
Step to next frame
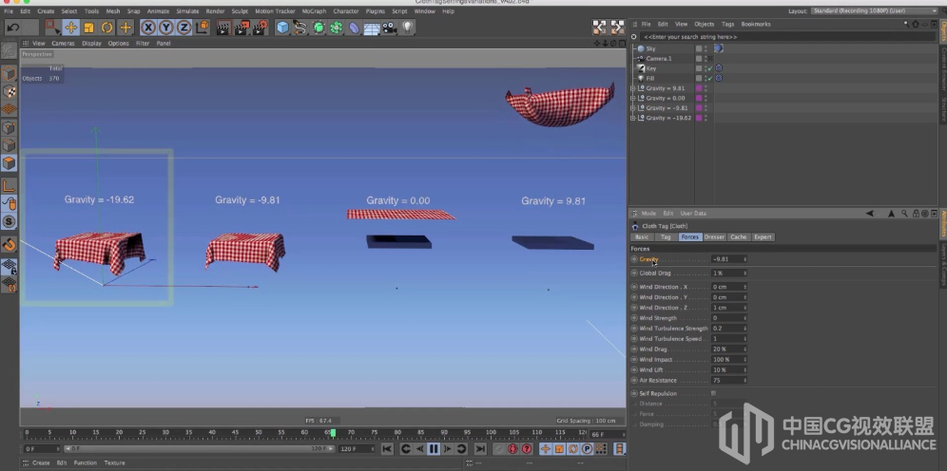pos(448,449)
